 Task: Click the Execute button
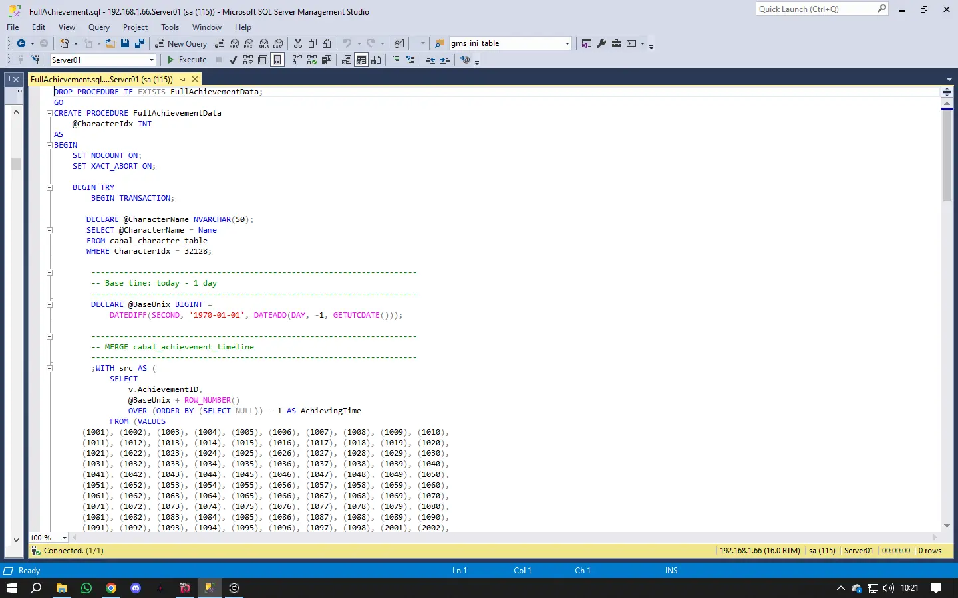click(187, 60)
